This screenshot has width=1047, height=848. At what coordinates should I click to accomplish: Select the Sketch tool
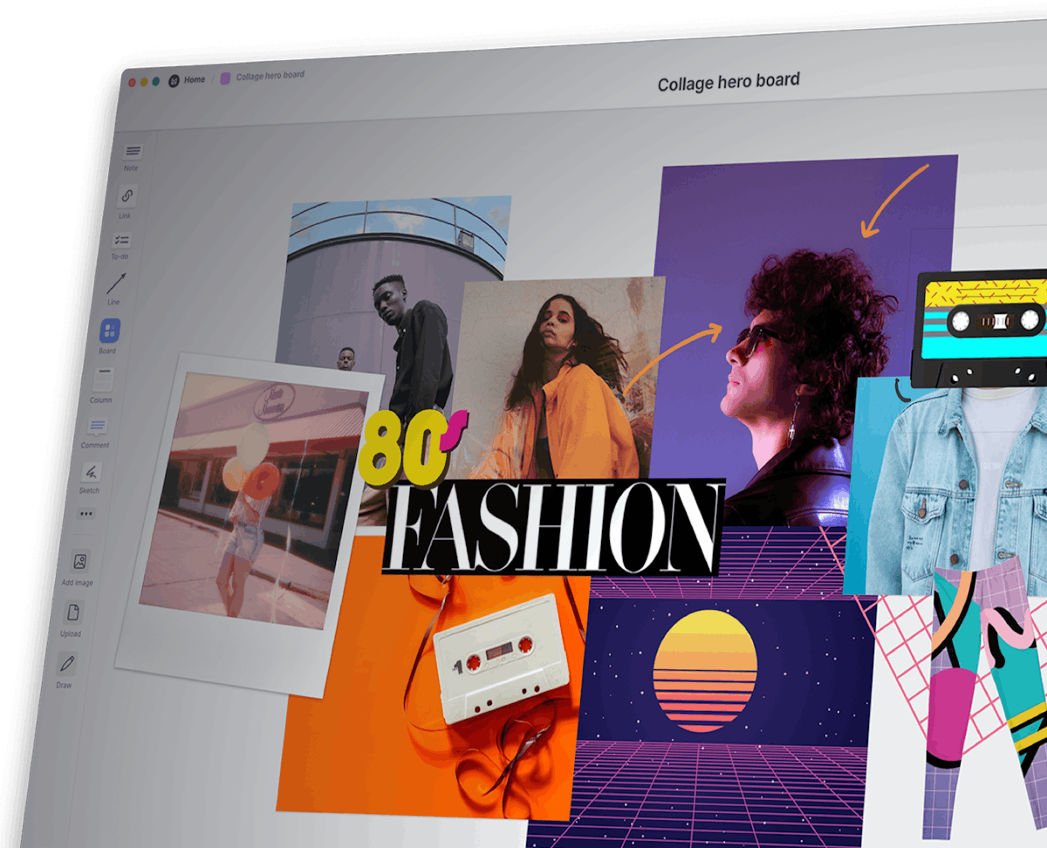pos(91,471)
